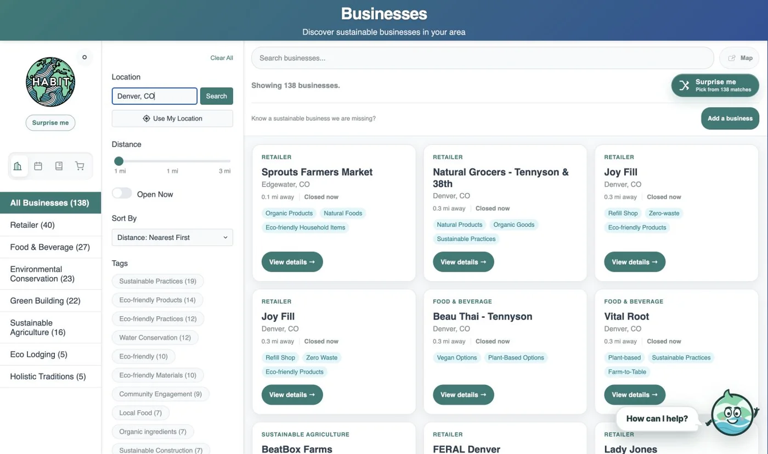
Task: Toggle Organic ingredients (7) tag filter
Action: coord(153,431)
